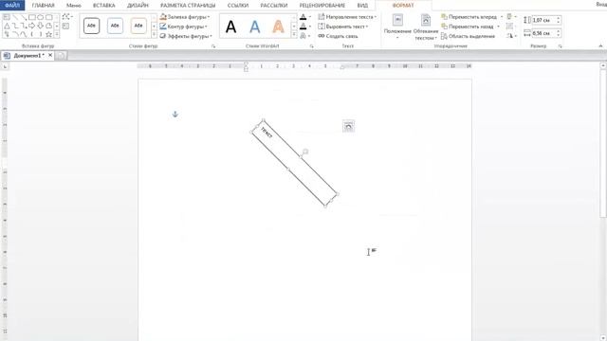This screenshot has height=341, width=607.
Task: Choose the star shape in the shapes gallery
Action: [48, 34]
